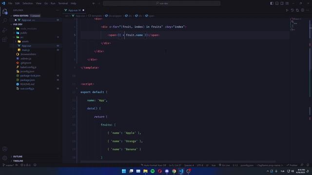This screenshot has height=175, width=312.
Task: Click the Ln 5, Col cursor position
Action: point(175,165)
